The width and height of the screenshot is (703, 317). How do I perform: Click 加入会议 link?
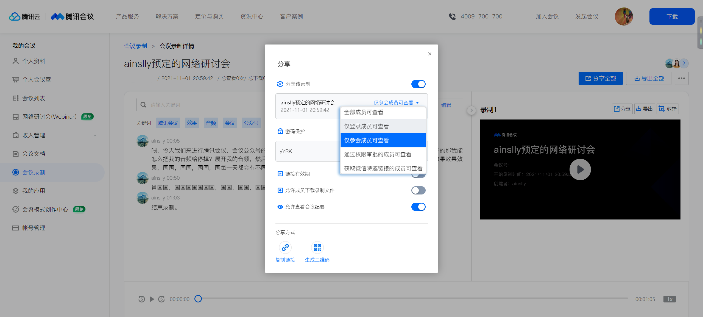point(547,16)
